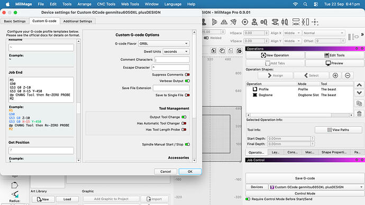Click the vertical spacing icon

[x=305, y=22]
